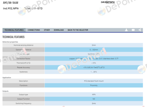Open the Other tab
Image resolution: width=147 pixels, height=107 pixels.
[47, 30]
